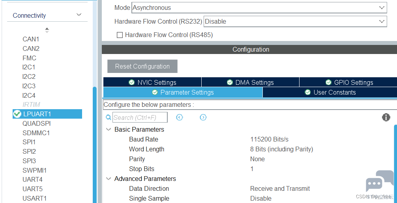Click the Stop Bits value 1
Screen dimensions: 397x203
[252, 169]
